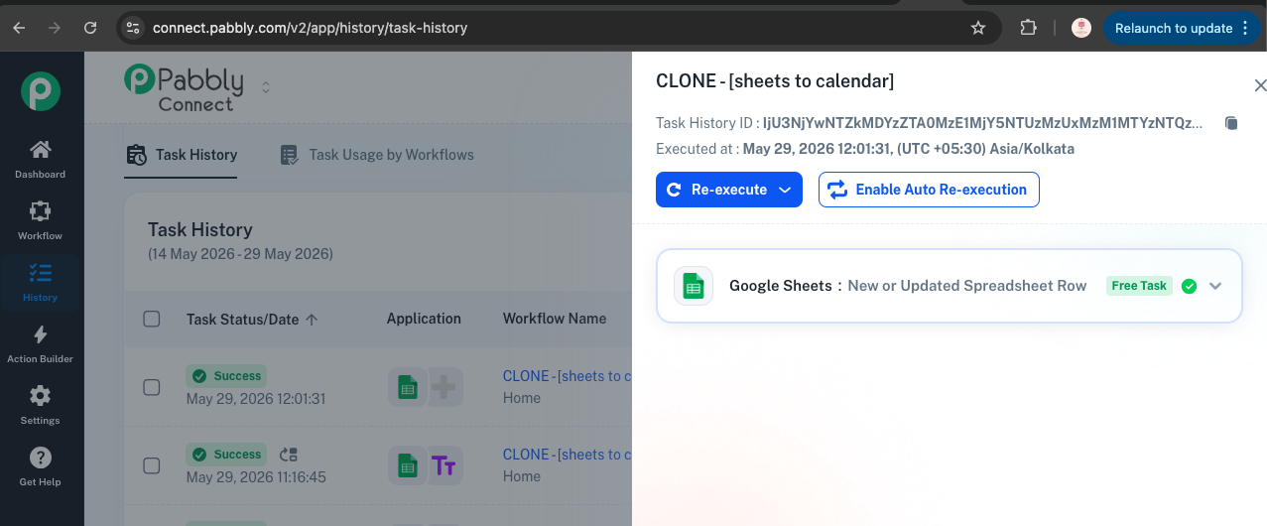
Task: Click Home folder label in 12:01:31 row
Action: click(x=522, y=398)
